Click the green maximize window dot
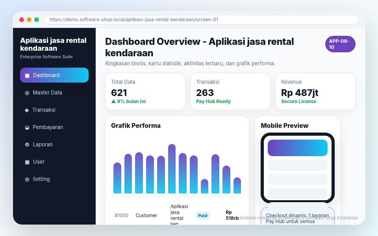Image resolution: width=378 pixels, height=236 pixels. point(37,20)
